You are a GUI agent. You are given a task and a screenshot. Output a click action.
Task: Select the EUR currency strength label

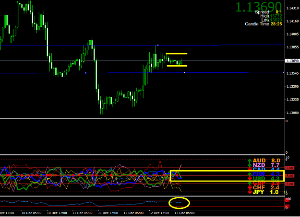259,174
